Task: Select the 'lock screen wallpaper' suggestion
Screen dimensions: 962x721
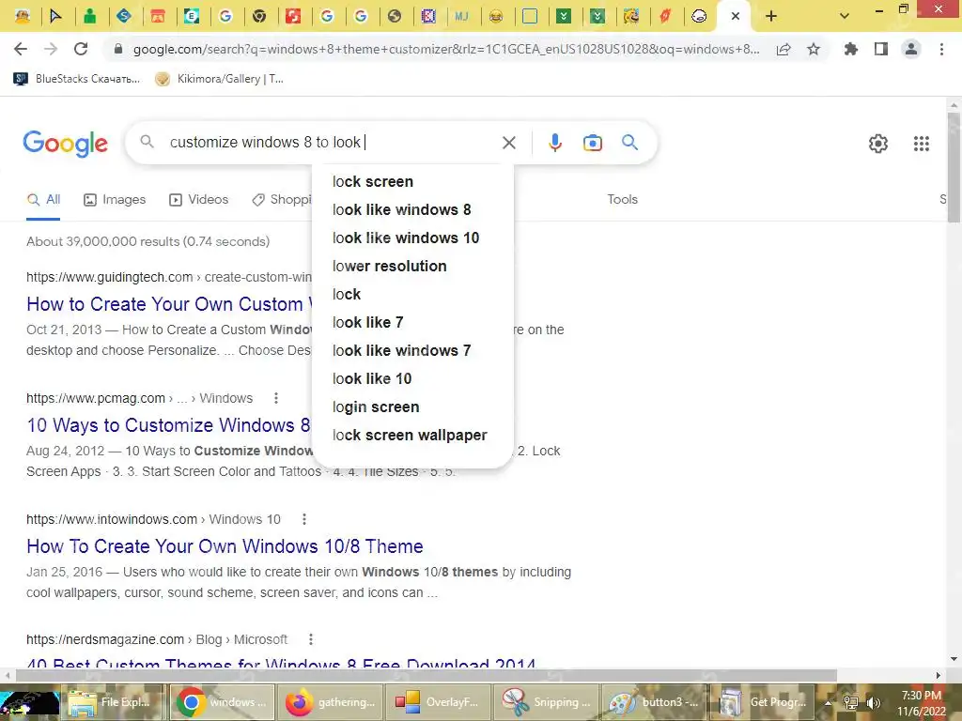Action: pyautogui.click(x=412, y=436)
